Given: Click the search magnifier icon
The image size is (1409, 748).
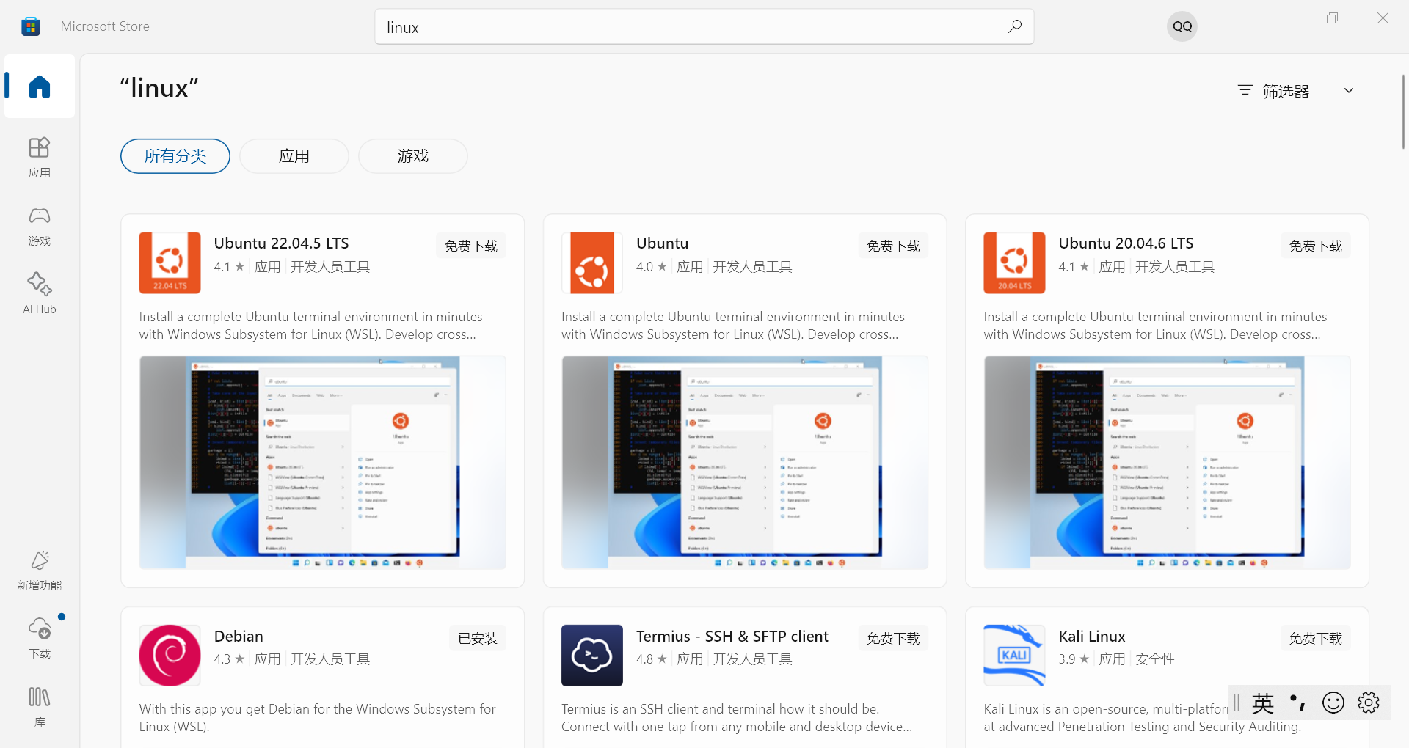Looking at the screenshot, I should tap(1014, 26).
